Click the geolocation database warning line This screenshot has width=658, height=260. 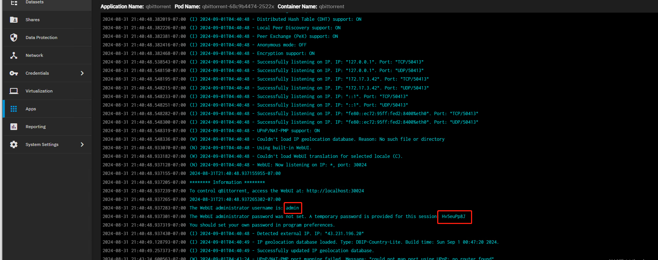(274, 139)
